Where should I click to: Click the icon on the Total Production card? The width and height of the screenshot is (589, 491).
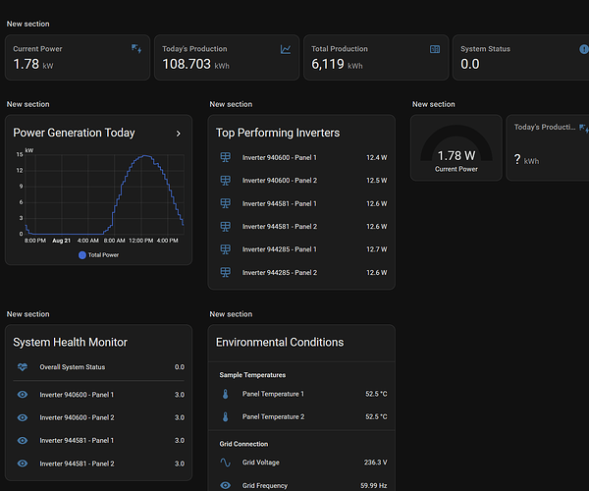[x=435, y=48]
